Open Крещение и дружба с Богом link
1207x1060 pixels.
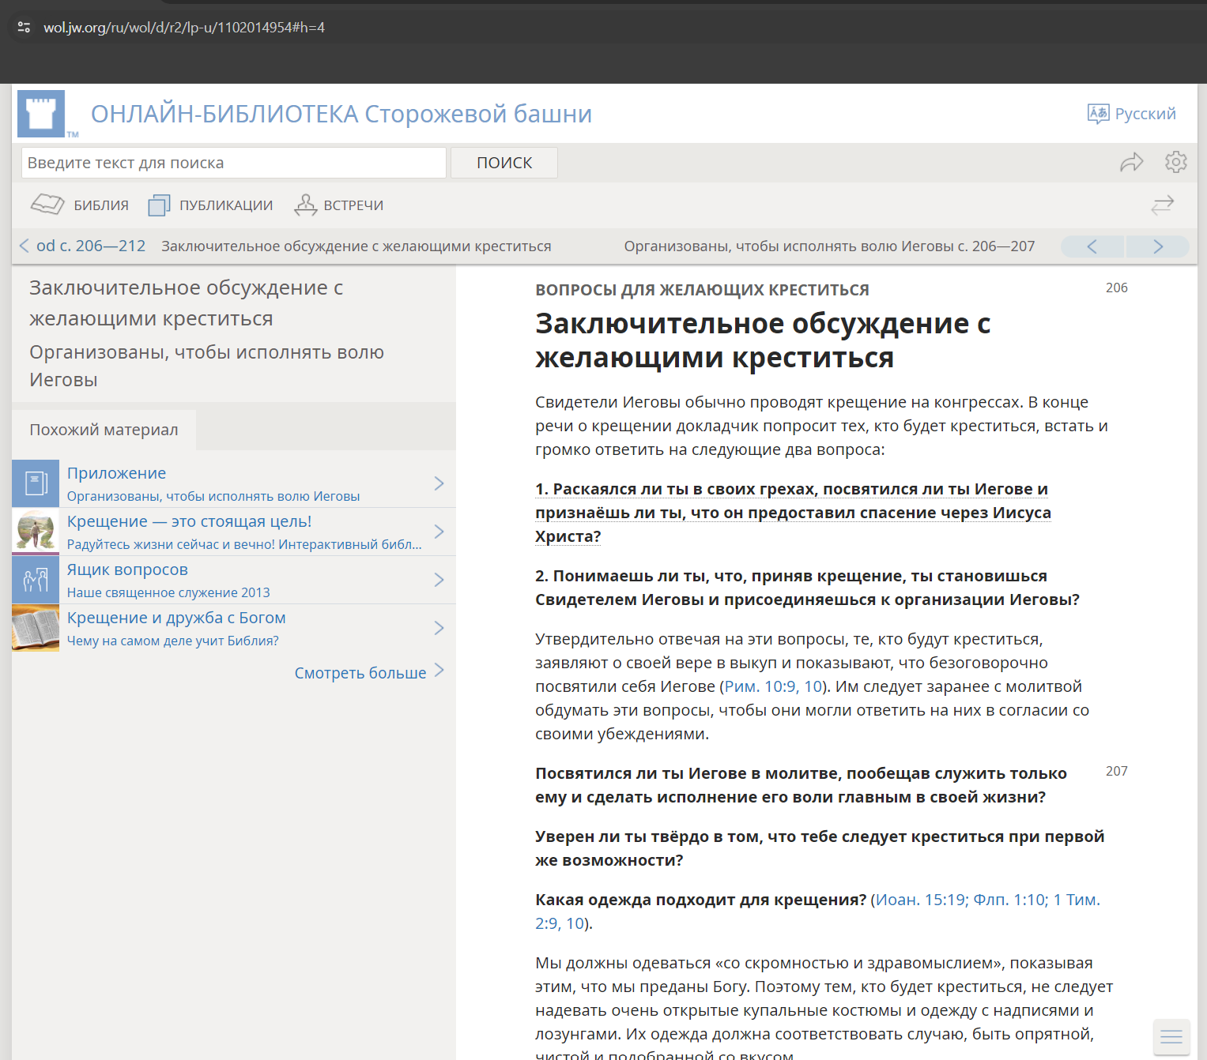tap(176, 618)
